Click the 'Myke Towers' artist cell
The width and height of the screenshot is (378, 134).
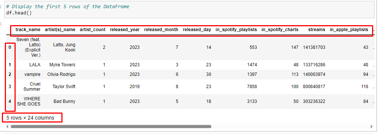[62, 65]
